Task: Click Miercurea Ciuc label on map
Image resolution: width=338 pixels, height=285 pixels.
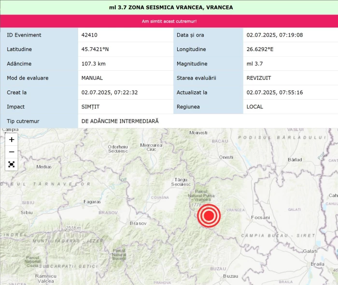Action: tap(151, 147)
